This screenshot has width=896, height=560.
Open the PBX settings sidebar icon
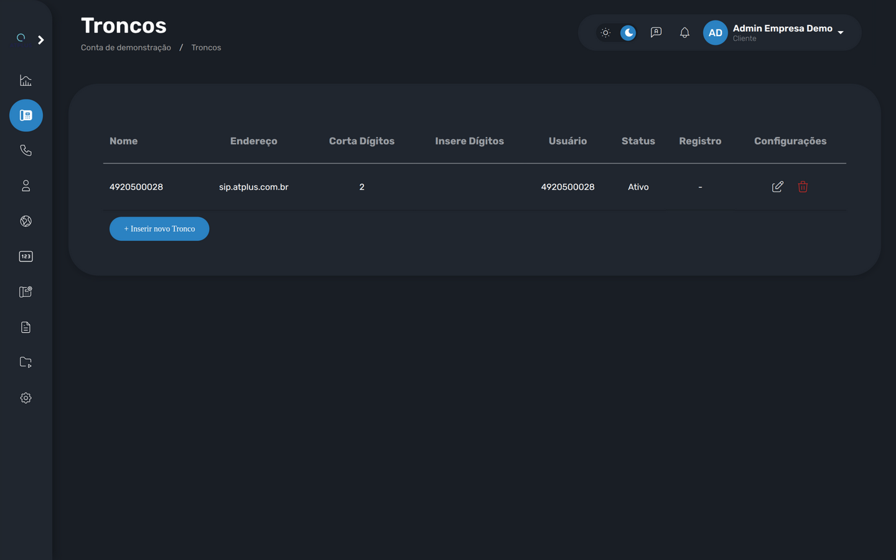(26, 292)
